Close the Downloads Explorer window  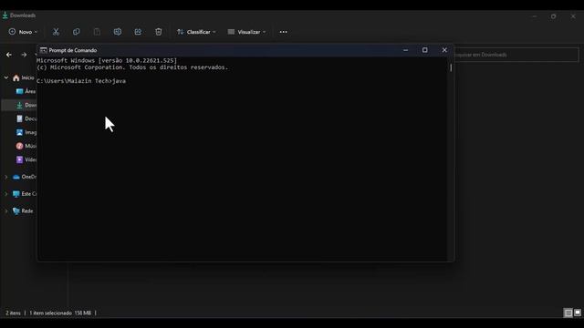573,16
